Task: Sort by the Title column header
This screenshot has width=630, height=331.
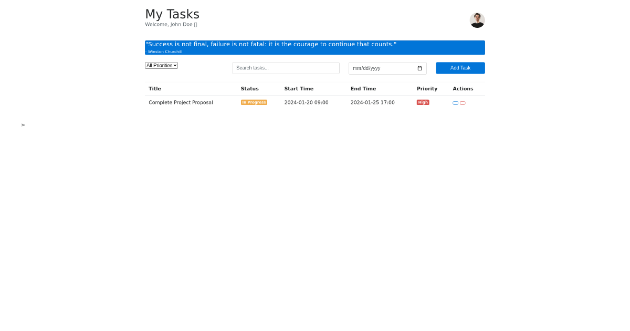Action: pos(154,88)
